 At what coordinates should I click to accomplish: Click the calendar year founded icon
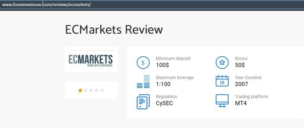click(222, 81)
